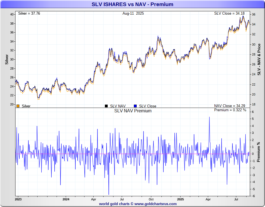
Task: Click the '6' tick on the Premium axis
Action: click(x=253, y=112)
